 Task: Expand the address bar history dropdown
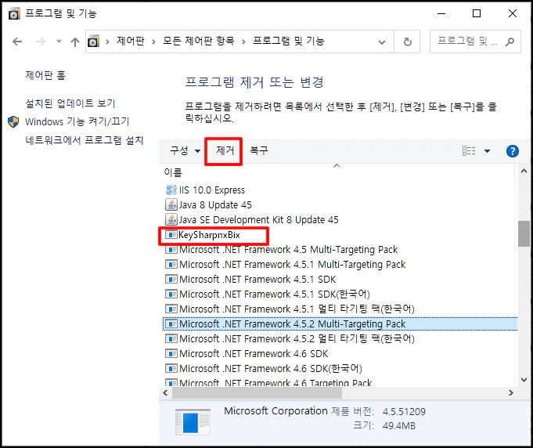382,42
